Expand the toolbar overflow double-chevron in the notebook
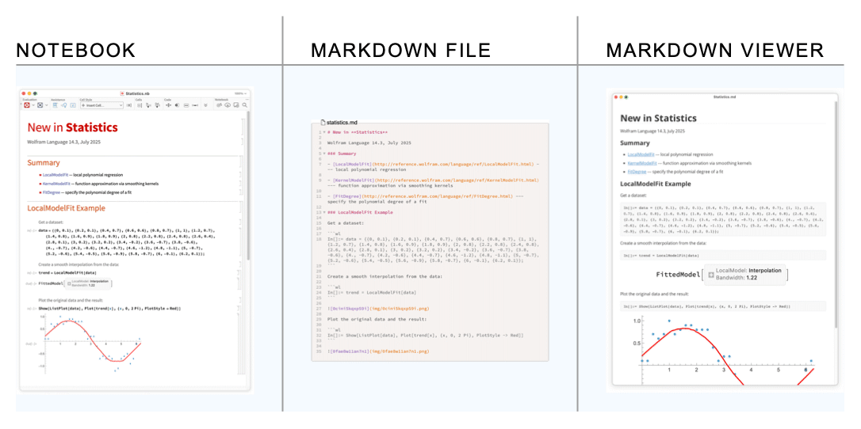This screenshot has width=861, height=429. coord(205,105)
